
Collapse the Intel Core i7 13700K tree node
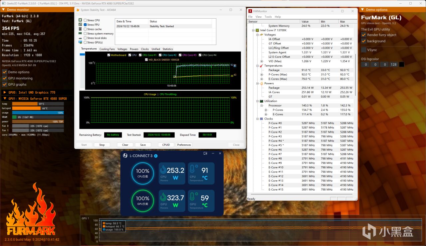coord(253,30)
